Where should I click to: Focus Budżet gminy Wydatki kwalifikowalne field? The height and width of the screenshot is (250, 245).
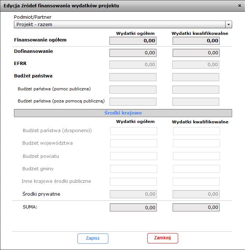coord(197,169)
